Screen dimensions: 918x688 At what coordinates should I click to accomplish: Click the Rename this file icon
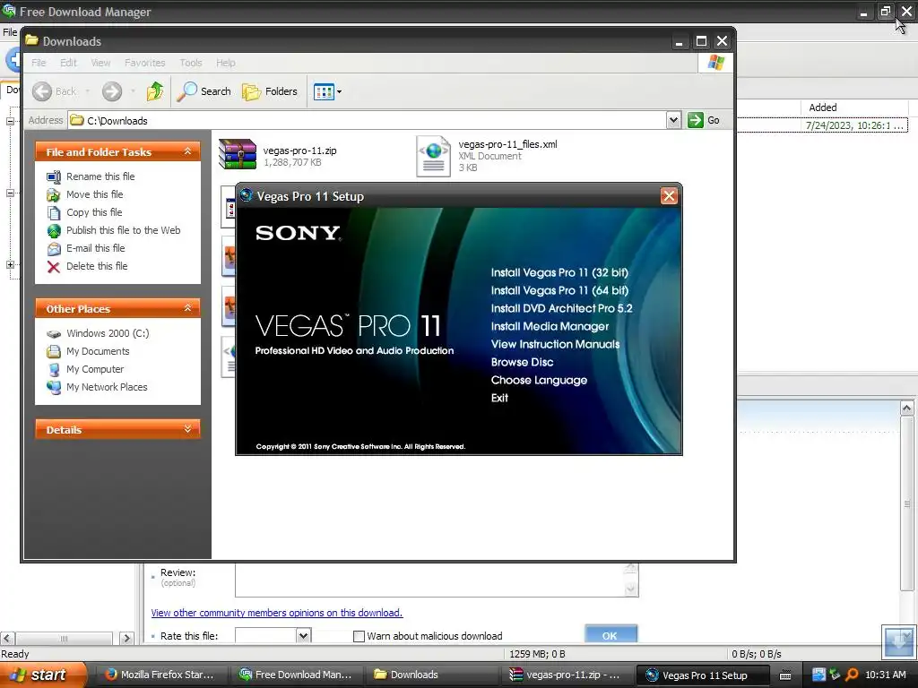coord(53,176)
